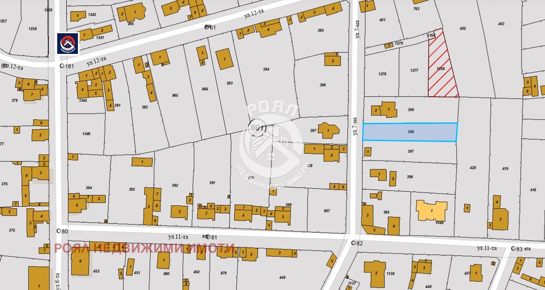Select parcel 420

pos(472,168)
